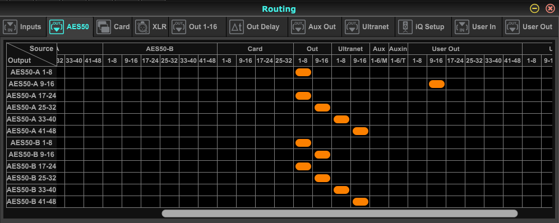This screenshot has height=223, width=559.
Task: Click the AES50-A 1-8 output row label
Action: click(31, 72)
